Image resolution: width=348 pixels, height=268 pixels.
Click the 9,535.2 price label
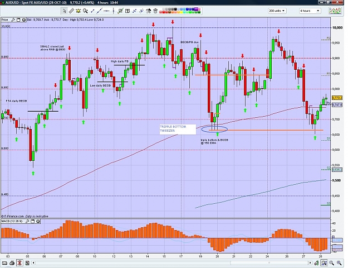coord(337,170)
